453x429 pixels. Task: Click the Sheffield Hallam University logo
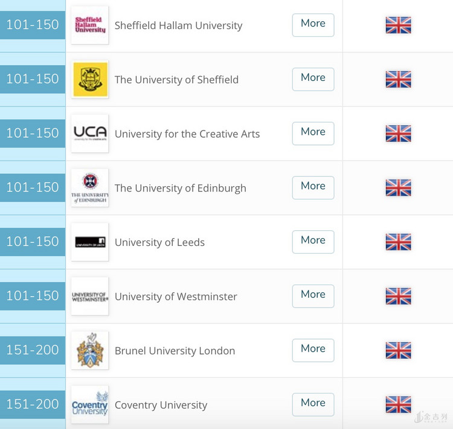pyautogui.click(x=90, y=25)
